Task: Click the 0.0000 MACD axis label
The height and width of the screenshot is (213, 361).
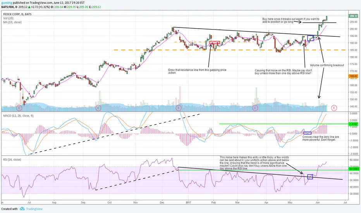Action: [353, 134]
